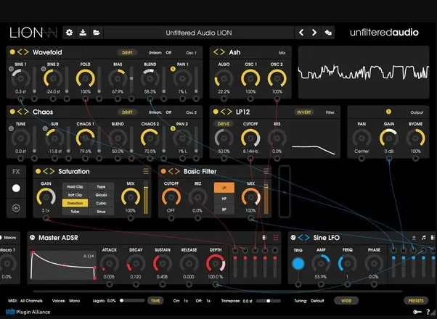
Task: Toggle DRIFT on the Wavefold oscillator
Action: [127, 53]
